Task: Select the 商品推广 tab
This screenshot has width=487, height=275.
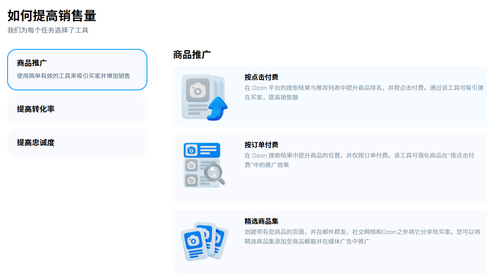Action: click(x=77, y=70)
